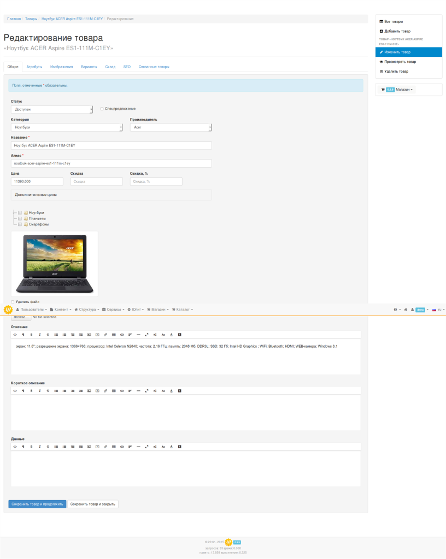Click italic icon in Данные editor toolbar
Screen dimensions: 446x559
coord(39,447)
